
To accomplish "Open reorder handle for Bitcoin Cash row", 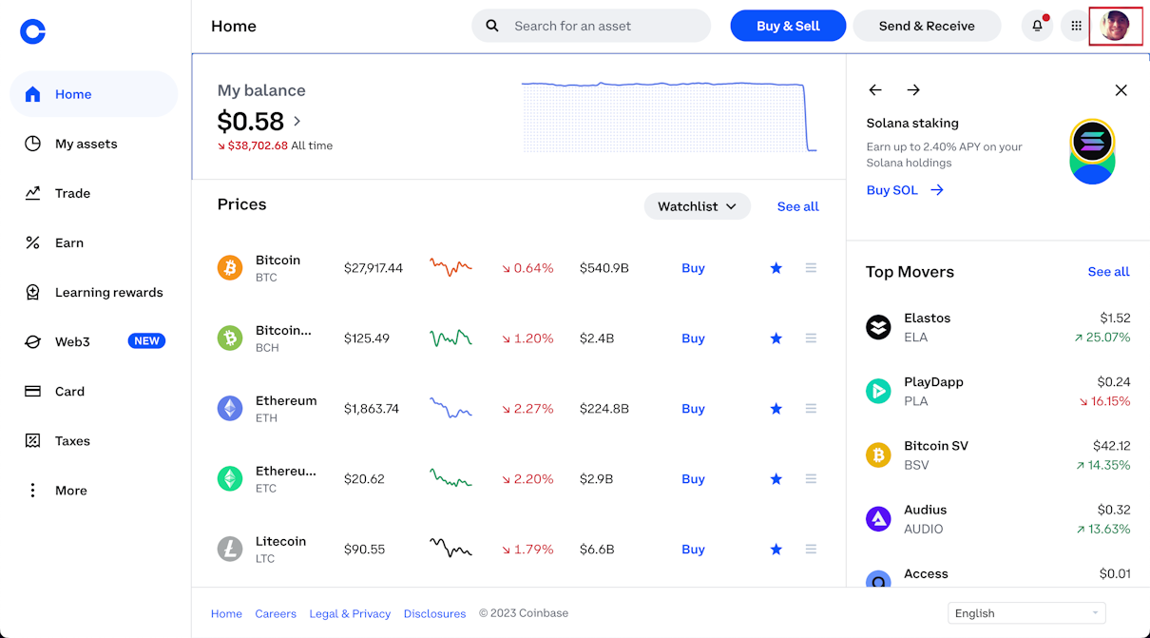I will (811, 338).
